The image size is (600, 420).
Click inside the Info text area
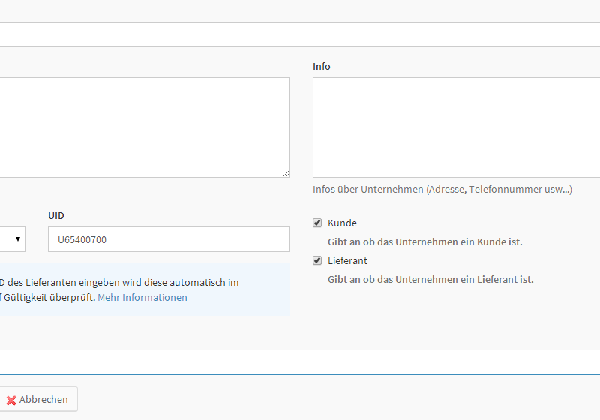click(456, 127)
